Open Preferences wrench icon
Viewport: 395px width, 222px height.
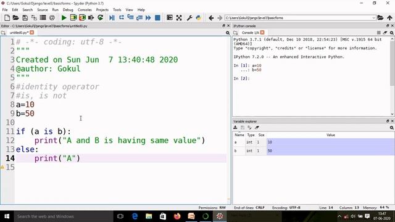coord(189,18)
